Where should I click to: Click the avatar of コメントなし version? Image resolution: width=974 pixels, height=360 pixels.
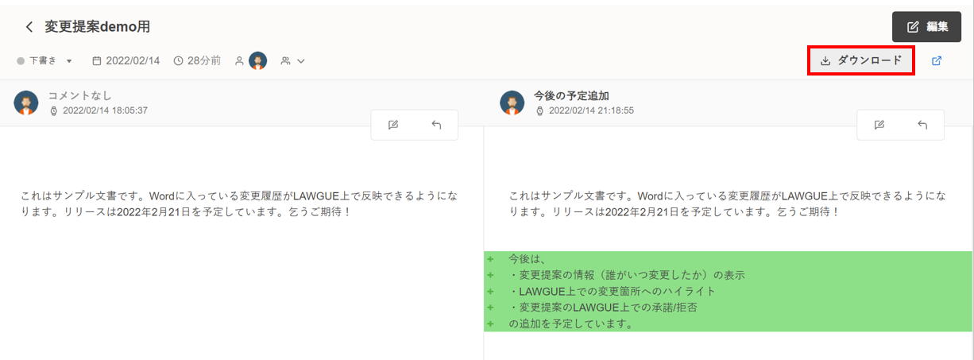pos(26,103)
